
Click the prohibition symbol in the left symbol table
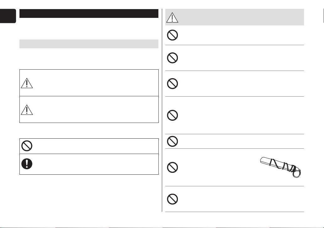[x=27, y=146]
